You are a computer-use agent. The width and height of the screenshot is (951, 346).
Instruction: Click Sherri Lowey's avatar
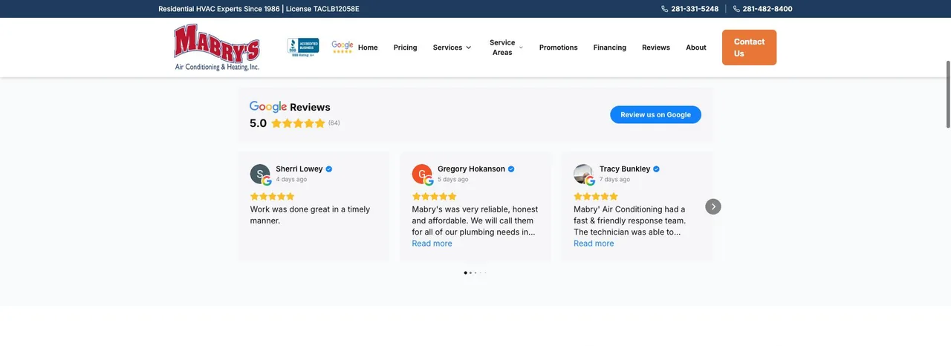[260, 174]
